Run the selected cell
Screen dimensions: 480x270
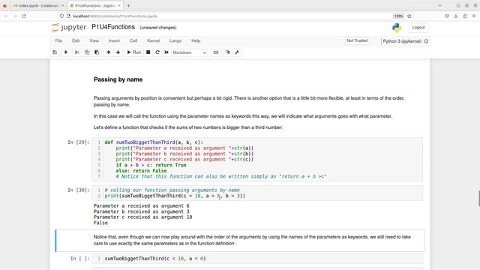(x=134, y=52)
